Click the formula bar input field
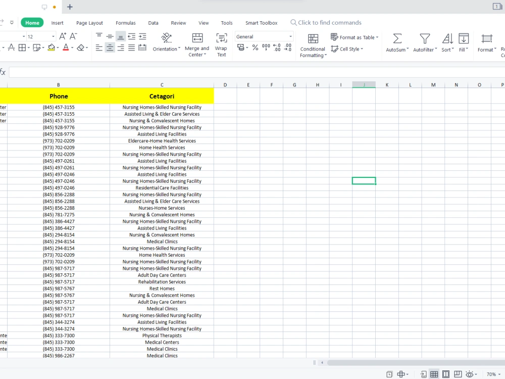505x379 pixels. 257,72
